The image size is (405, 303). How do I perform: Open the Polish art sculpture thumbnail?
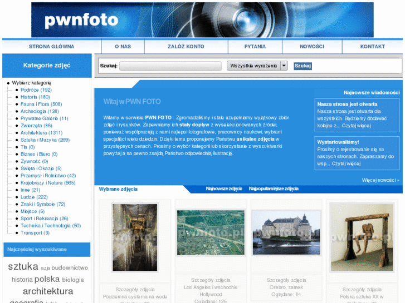point(362,237)
